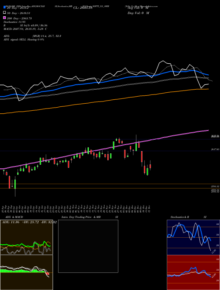Click the magenta 200 Day legend swatch
This screenshot has height=290, width=220.
tap(4, 18)
